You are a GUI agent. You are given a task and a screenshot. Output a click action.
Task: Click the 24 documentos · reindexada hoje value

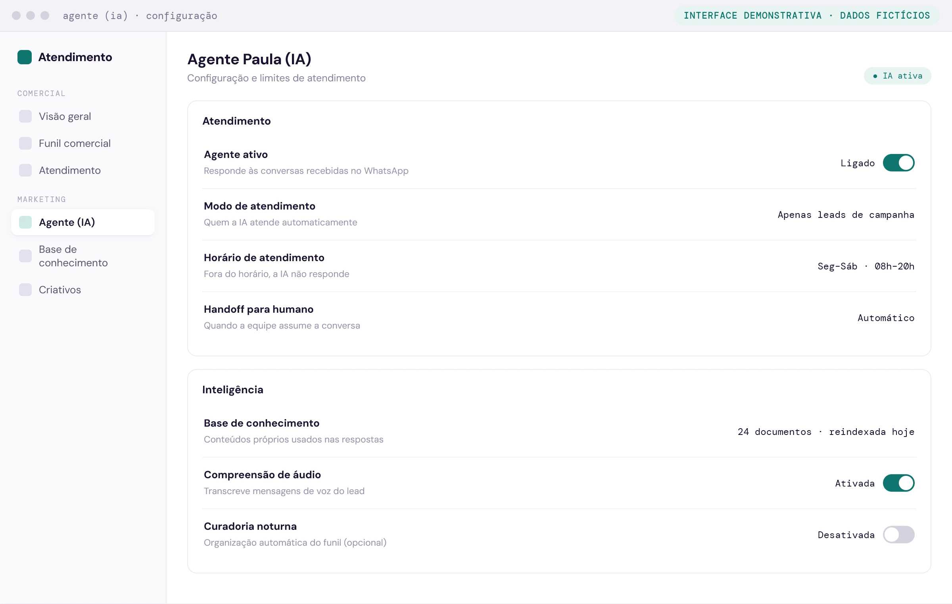[826, 432]
